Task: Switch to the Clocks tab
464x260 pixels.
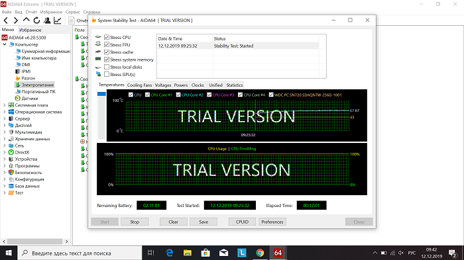Action: pos(198,85)
